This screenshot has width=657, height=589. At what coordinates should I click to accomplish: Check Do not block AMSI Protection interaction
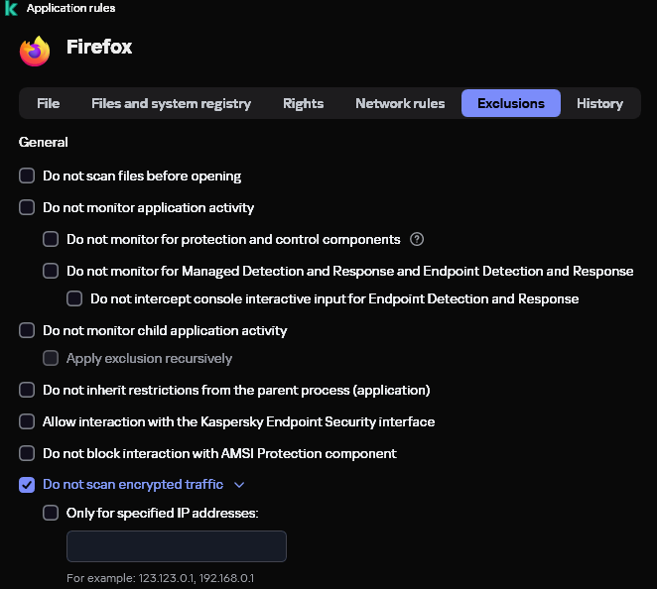(27, 453)
